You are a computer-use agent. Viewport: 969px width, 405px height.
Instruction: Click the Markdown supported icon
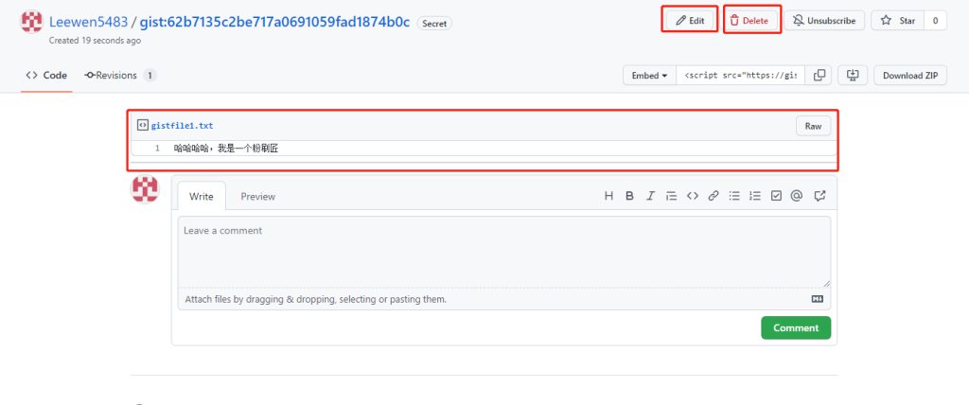tap(817, 299)
